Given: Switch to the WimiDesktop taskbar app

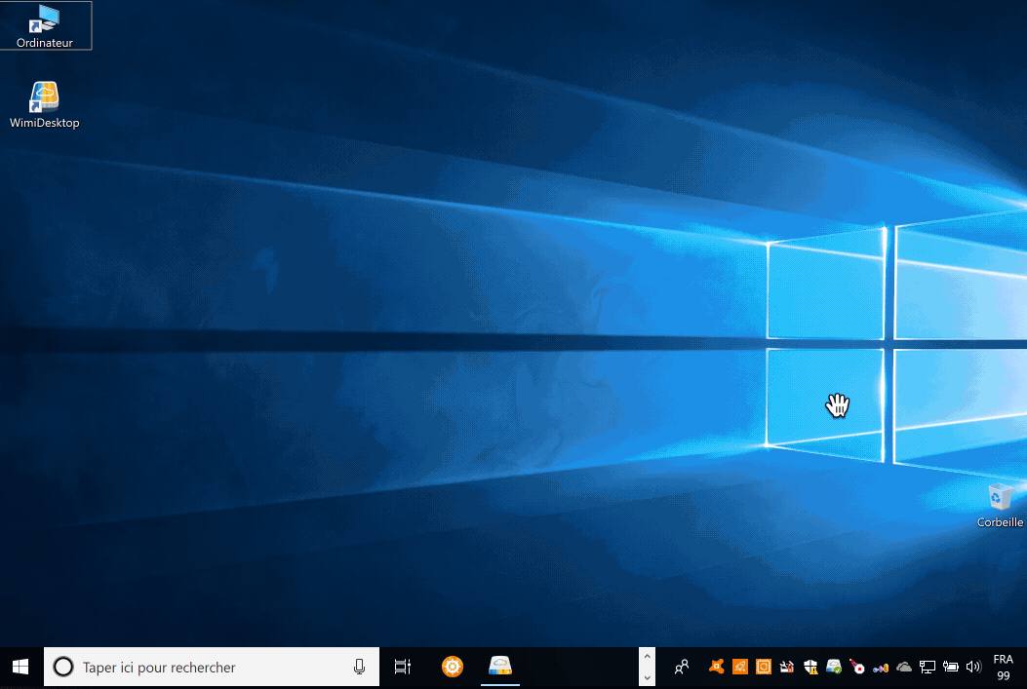Looking at the screenshot, I should 500,667.
